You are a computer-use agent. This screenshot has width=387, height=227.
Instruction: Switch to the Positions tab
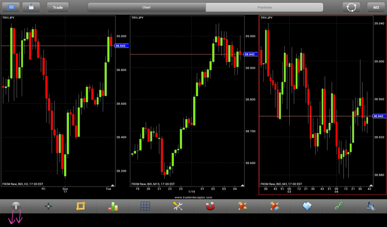point(264,7)
